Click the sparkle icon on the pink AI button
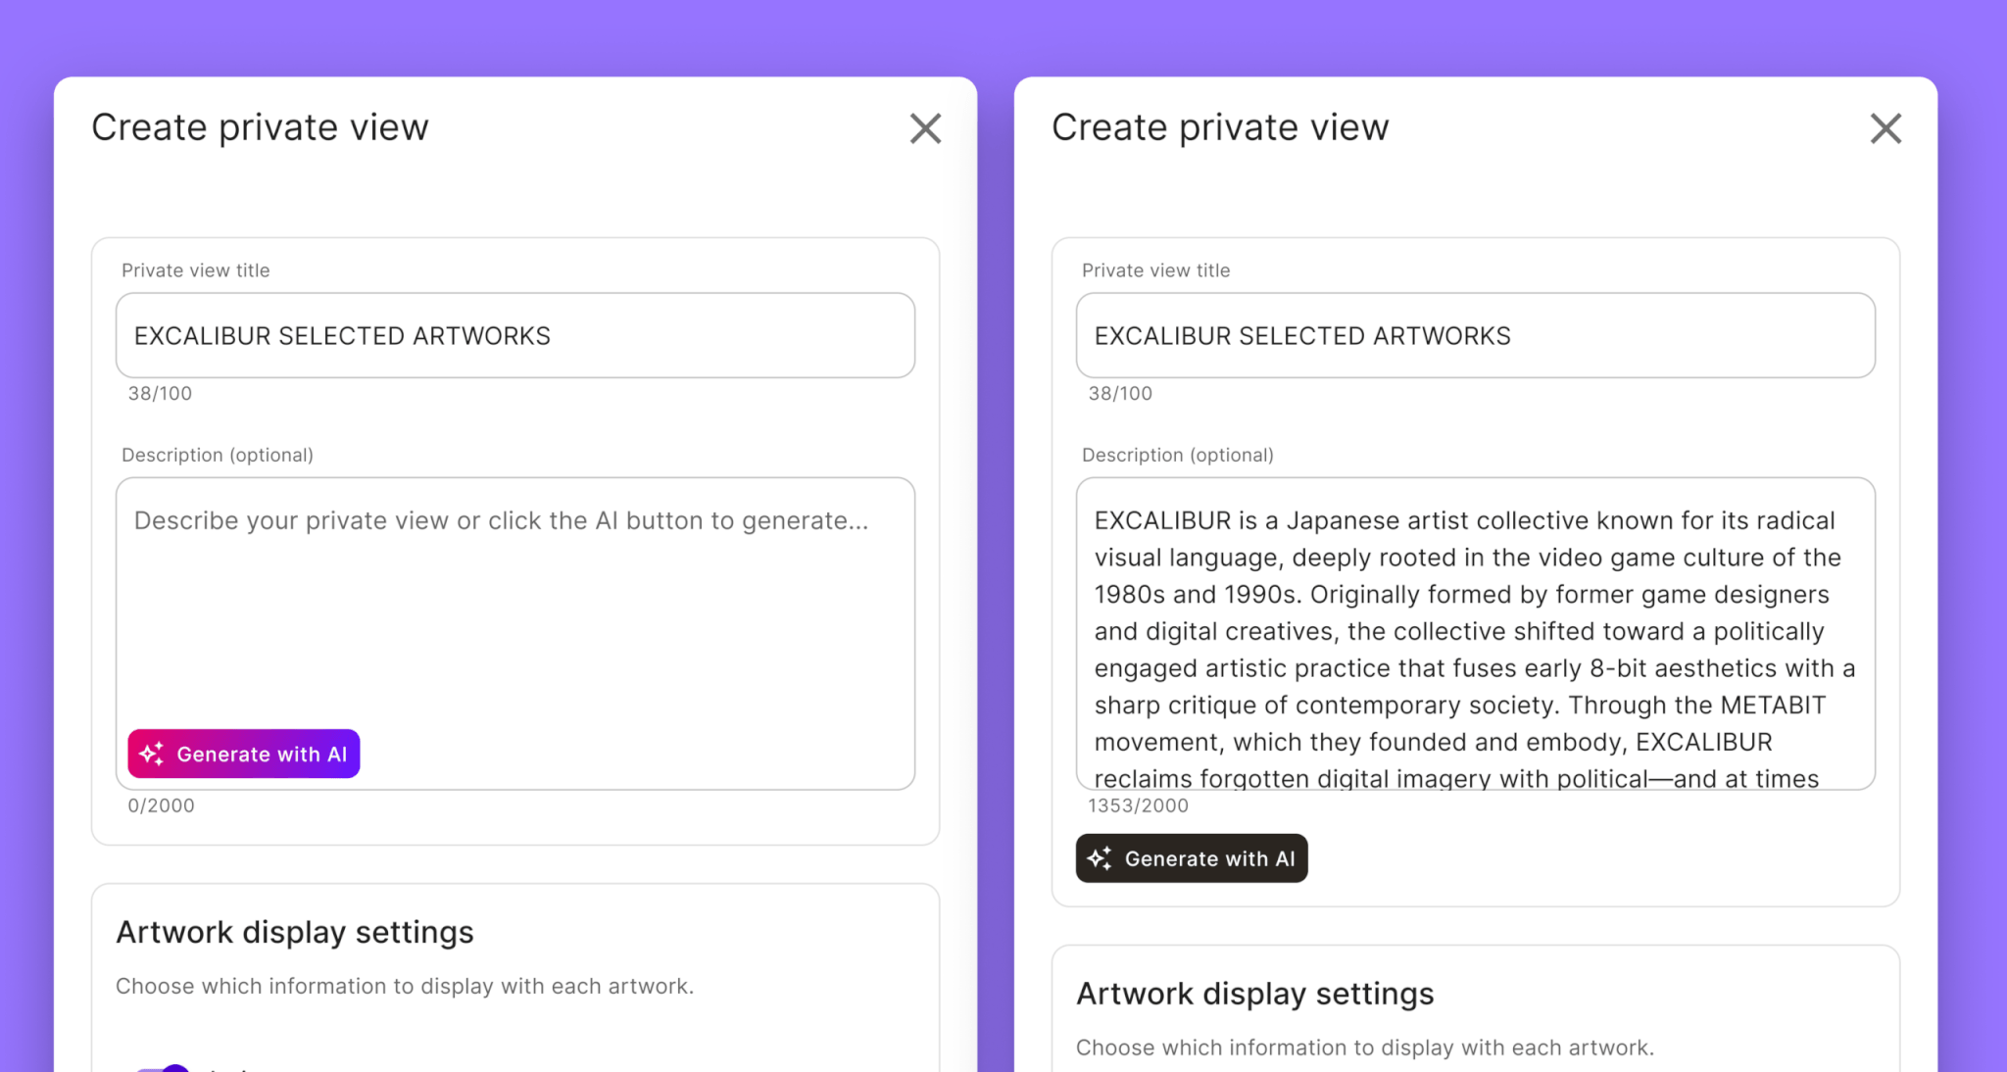 pyautogui.click(x=152, y=754)
